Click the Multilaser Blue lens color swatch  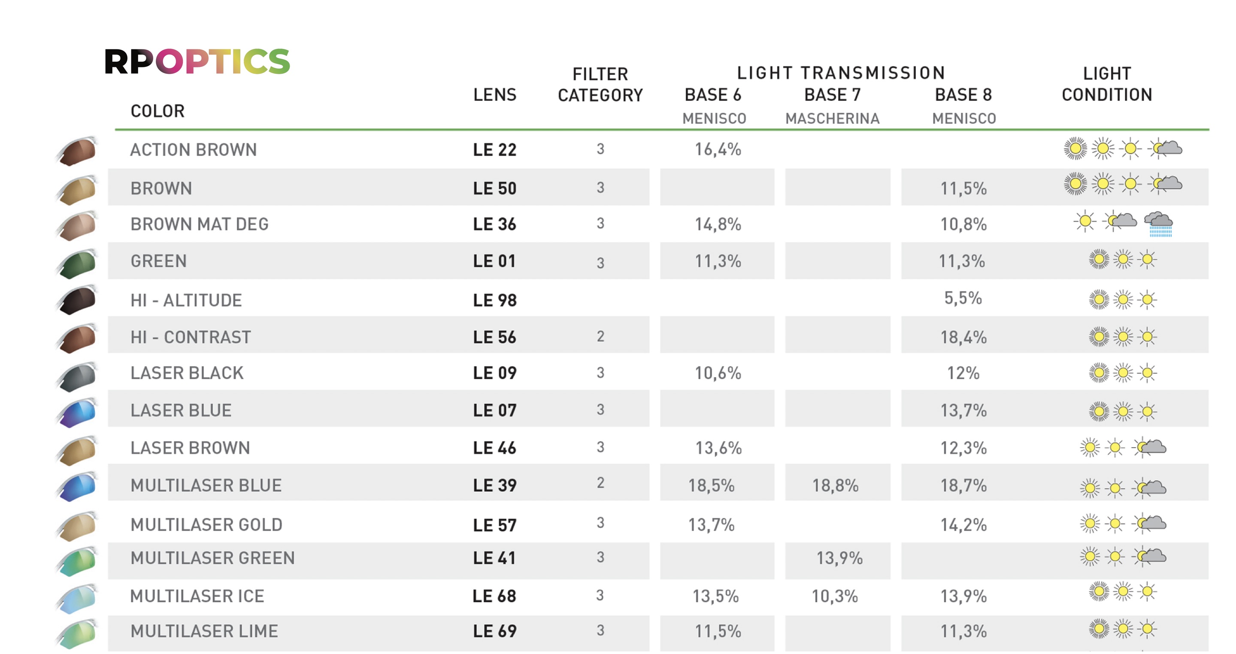(x=78, y=487)
